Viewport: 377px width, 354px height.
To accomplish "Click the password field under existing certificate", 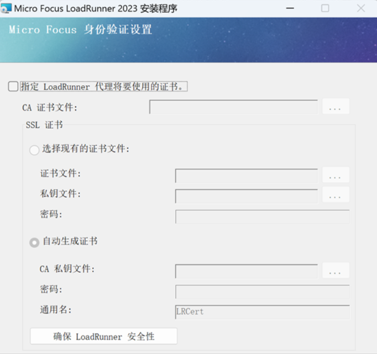I will 263,216.
